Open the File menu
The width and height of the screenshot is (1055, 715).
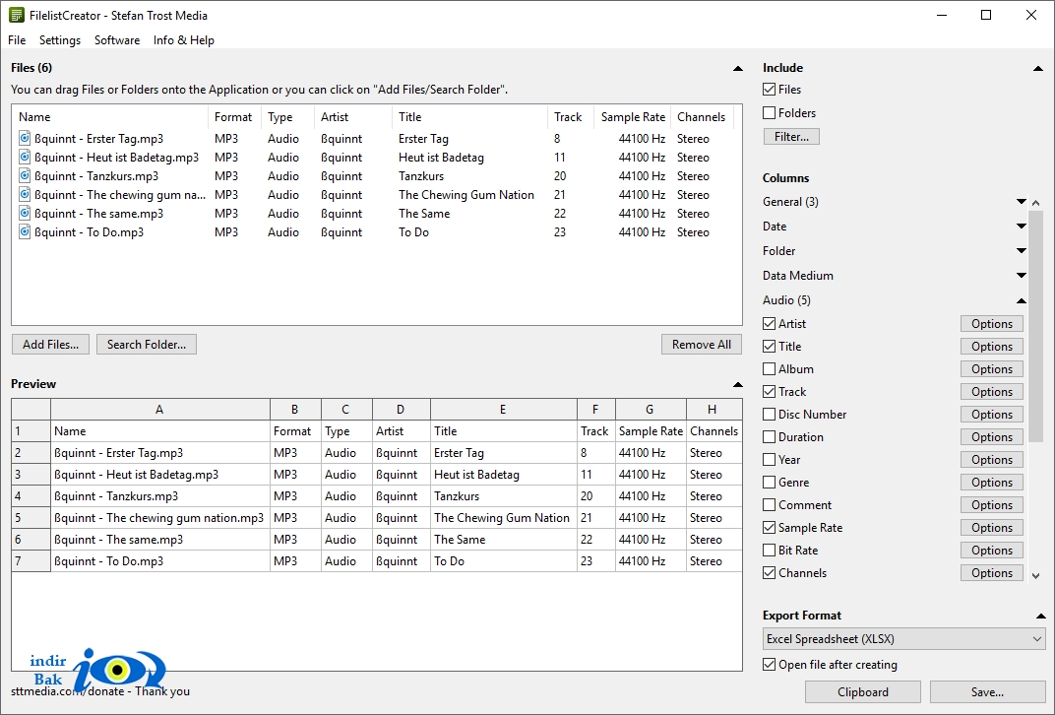17,39
